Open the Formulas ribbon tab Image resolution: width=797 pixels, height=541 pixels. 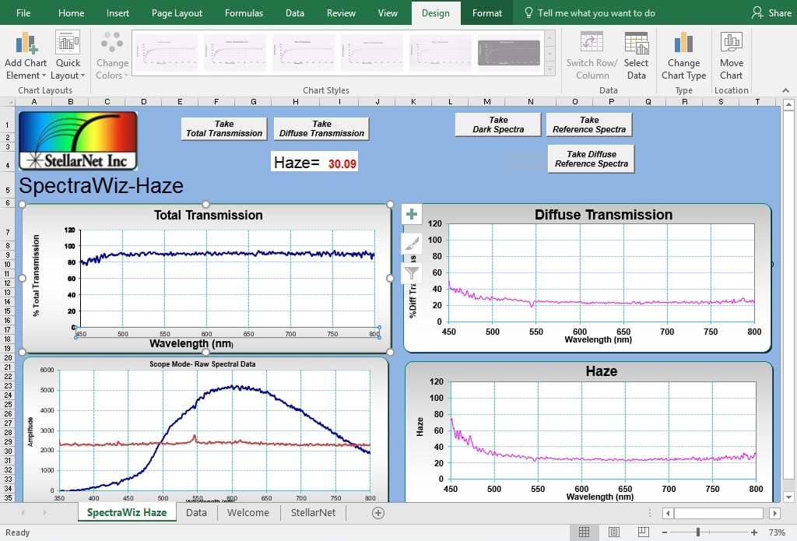[x=244, y=13]
